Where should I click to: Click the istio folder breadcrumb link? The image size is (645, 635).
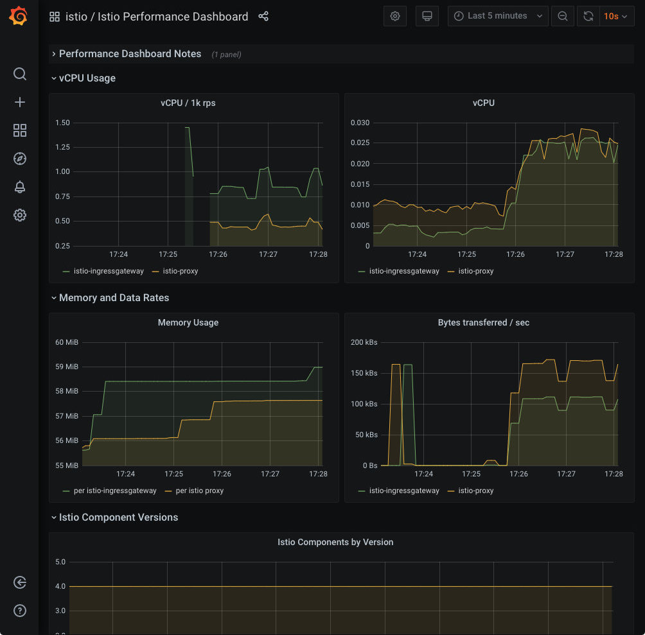[x=76, y=17]
